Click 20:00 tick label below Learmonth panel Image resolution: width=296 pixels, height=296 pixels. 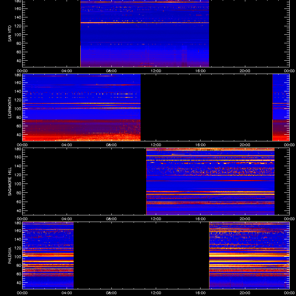click(x=245, y=145)
